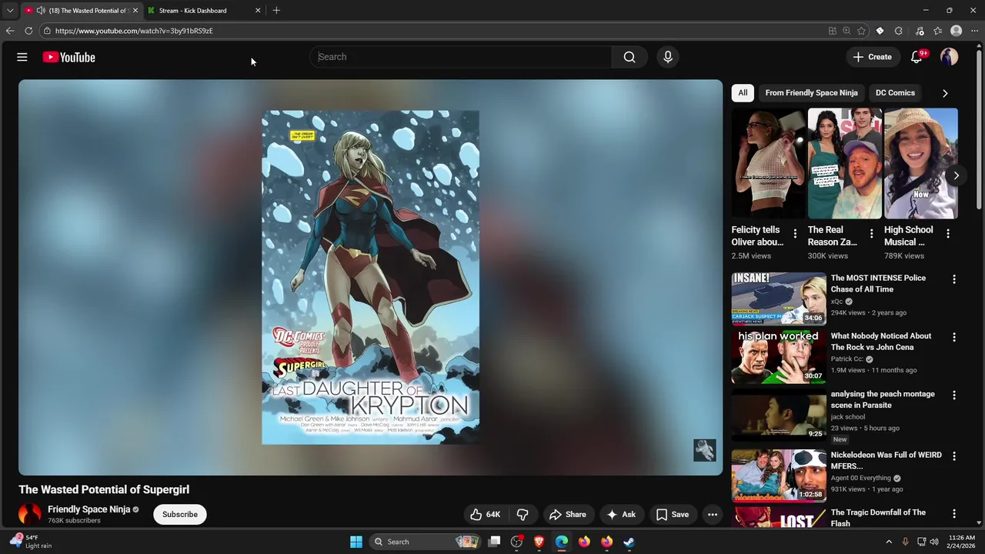Open the Patrick Cc: channel name
Image resolution: width=985 pixels, height=554 pixels.
(846, 359)
